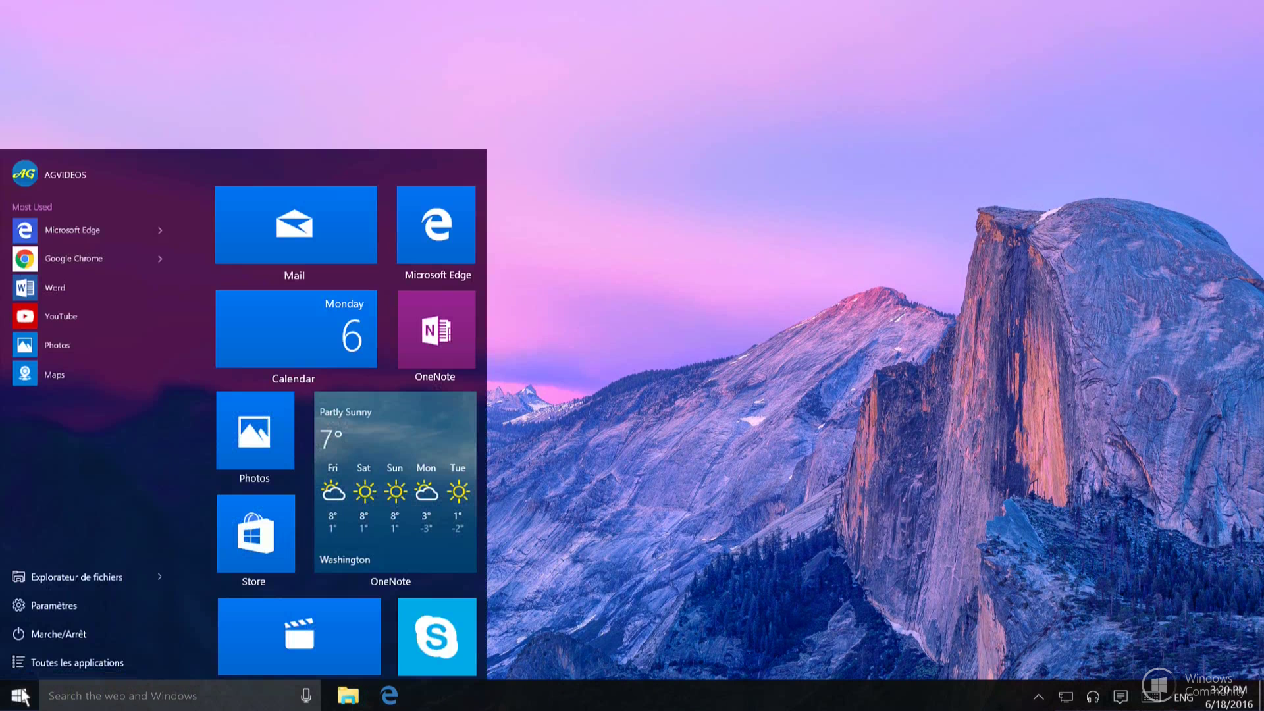
Task: Expand the Explorateur de fichiers menu item
Action: (x=160, y=577)
